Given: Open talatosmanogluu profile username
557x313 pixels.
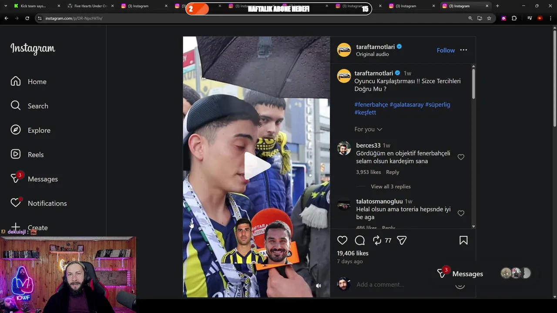Looking at the screenshot, I should (379, 201).
